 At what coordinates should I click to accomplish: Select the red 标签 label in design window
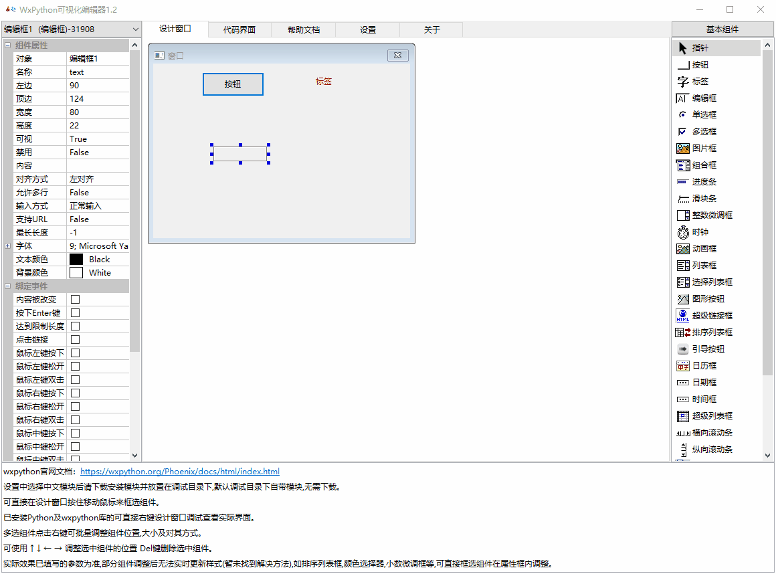(324, 81)
